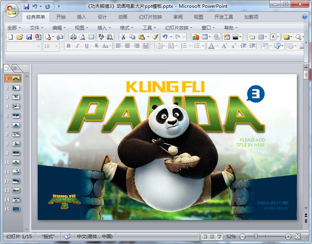Open the 动画 ribbon tab
312x244 pixels.
click(x=123, y=17)
